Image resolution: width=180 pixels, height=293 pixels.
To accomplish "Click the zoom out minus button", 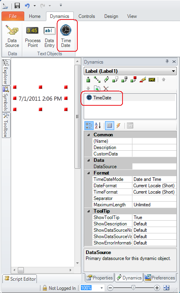I will (x=110, y=288).
